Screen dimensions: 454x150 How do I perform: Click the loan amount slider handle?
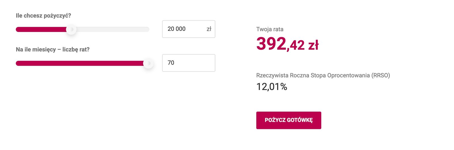71,29
